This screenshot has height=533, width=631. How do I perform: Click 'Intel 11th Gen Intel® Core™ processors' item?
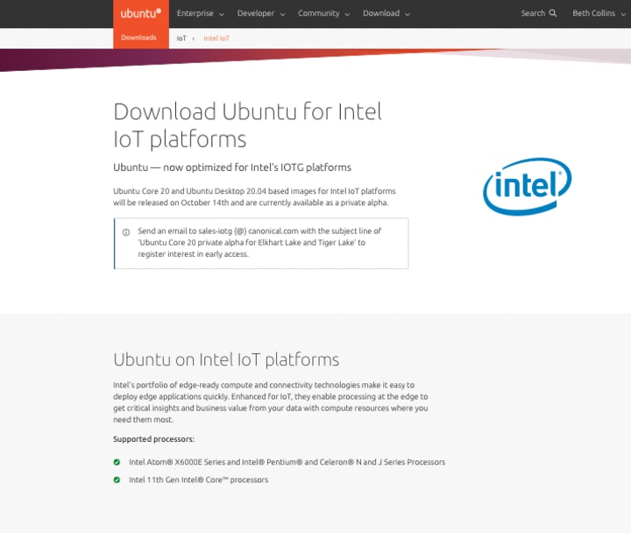coord(198,480)
